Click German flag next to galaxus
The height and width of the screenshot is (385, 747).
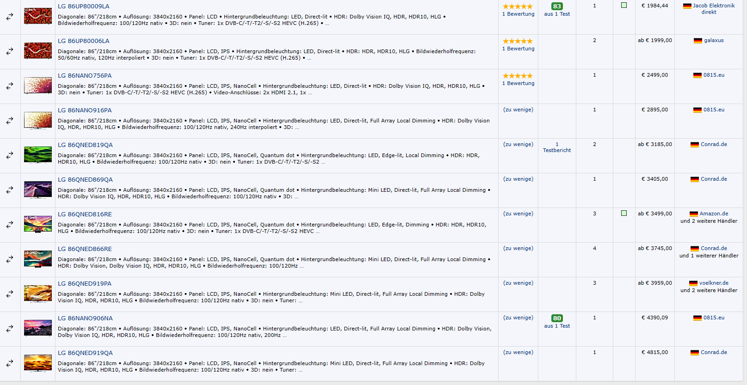click(698, 41)
